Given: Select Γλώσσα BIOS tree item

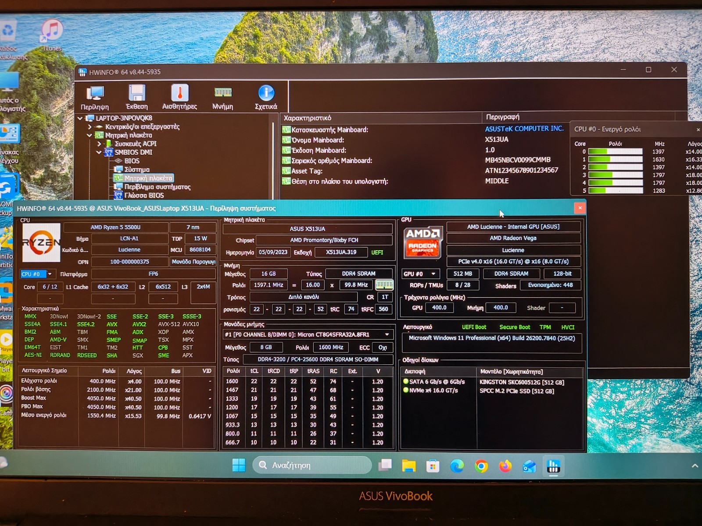Looking at the screenshot, I should [x=144, y=195].
